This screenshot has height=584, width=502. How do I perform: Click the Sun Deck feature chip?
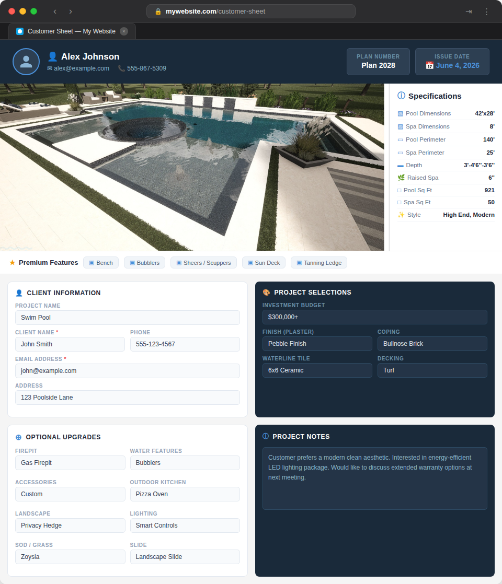[264, 263]
